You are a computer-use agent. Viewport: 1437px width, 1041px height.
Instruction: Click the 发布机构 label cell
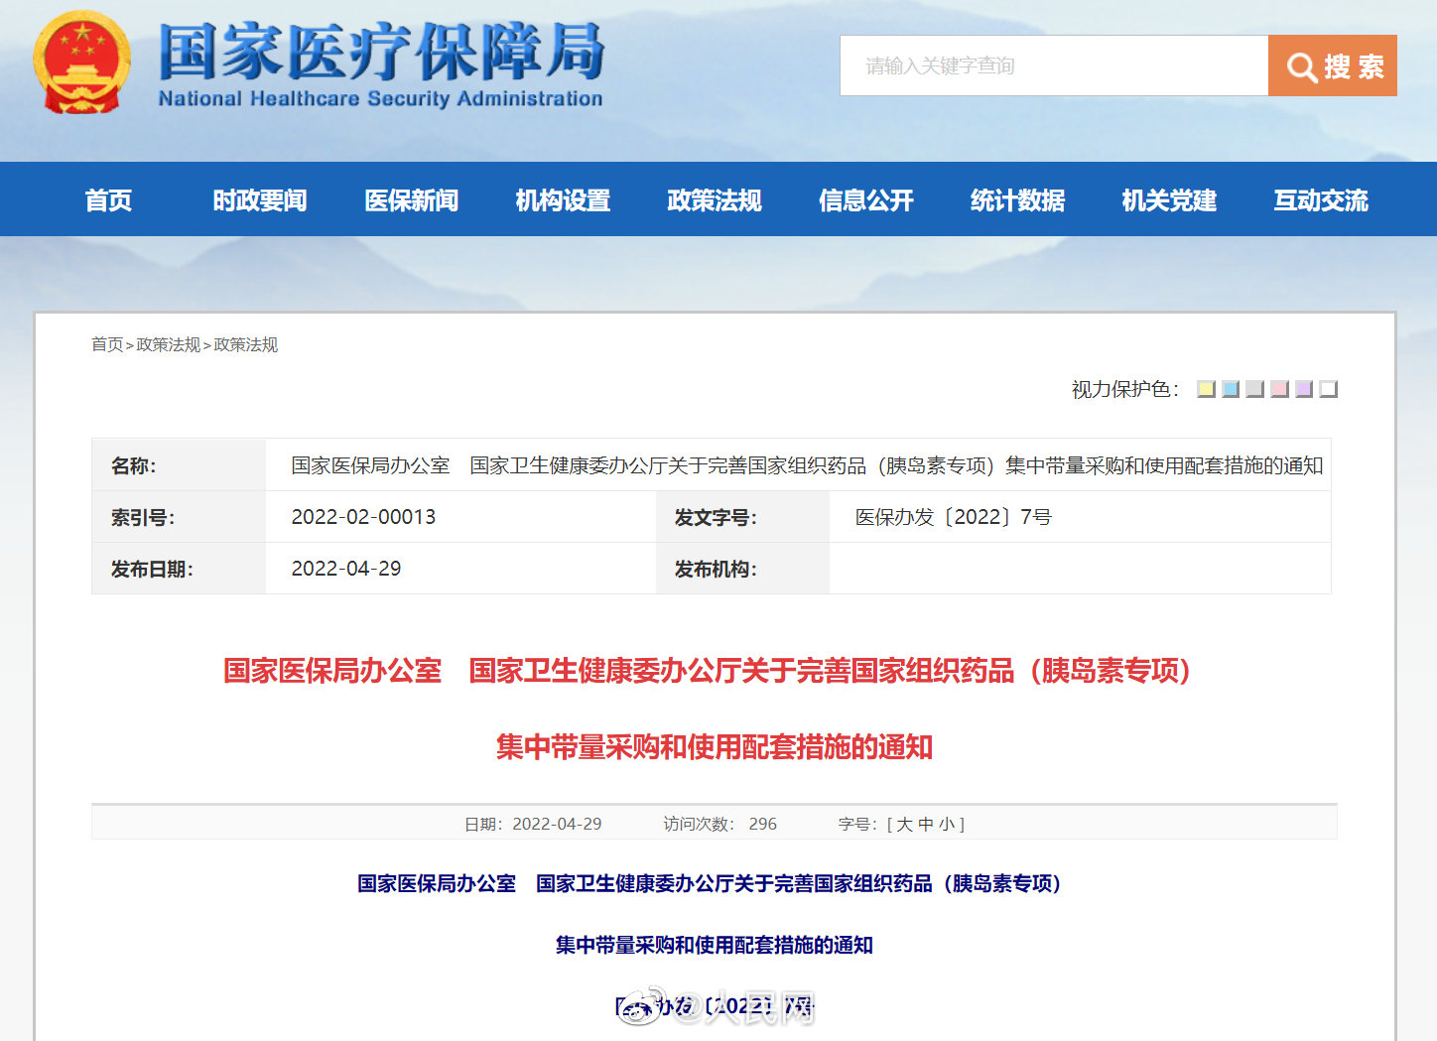coord(716,569)
